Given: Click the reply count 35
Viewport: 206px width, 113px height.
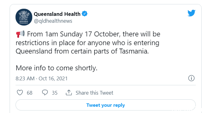Looking at the screenshot, I should pyautogui.click(x=55, y=93).
